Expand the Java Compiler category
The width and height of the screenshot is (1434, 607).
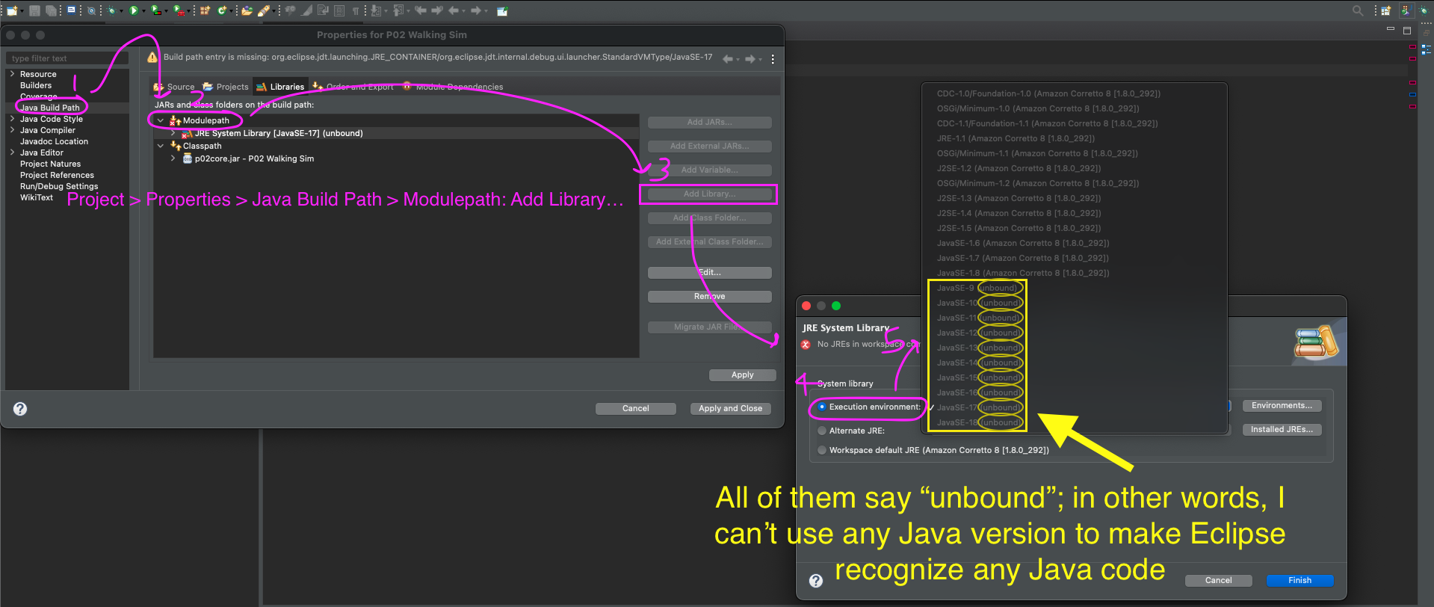coord(12,130)
